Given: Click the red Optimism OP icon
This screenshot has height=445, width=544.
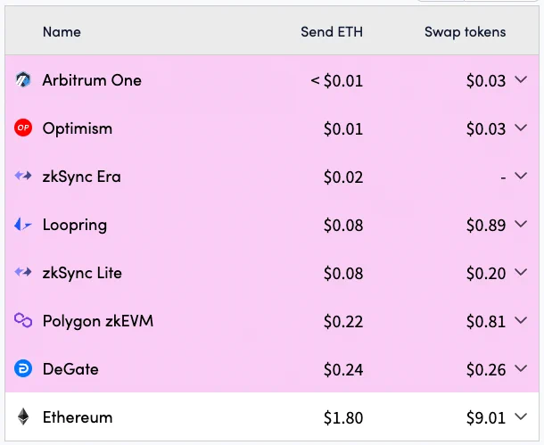Looking at the screenshot, I should (x=23, y=128).
